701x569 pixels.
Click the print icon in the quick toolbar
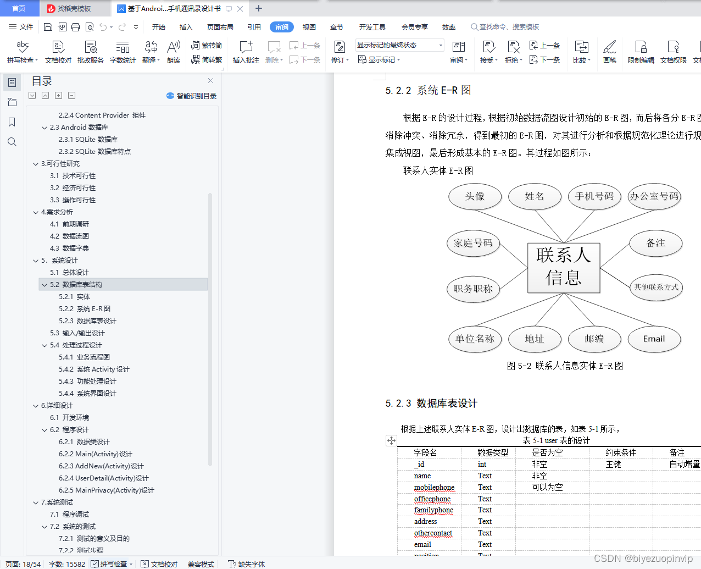pyautogui.click(x=75, y=27)
